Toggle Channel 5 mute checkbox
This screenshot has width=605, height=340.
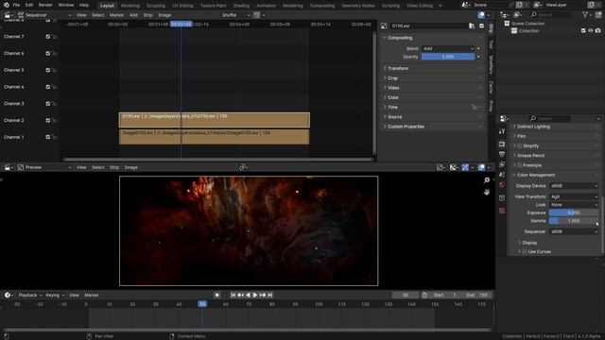(x=48, y=70)
